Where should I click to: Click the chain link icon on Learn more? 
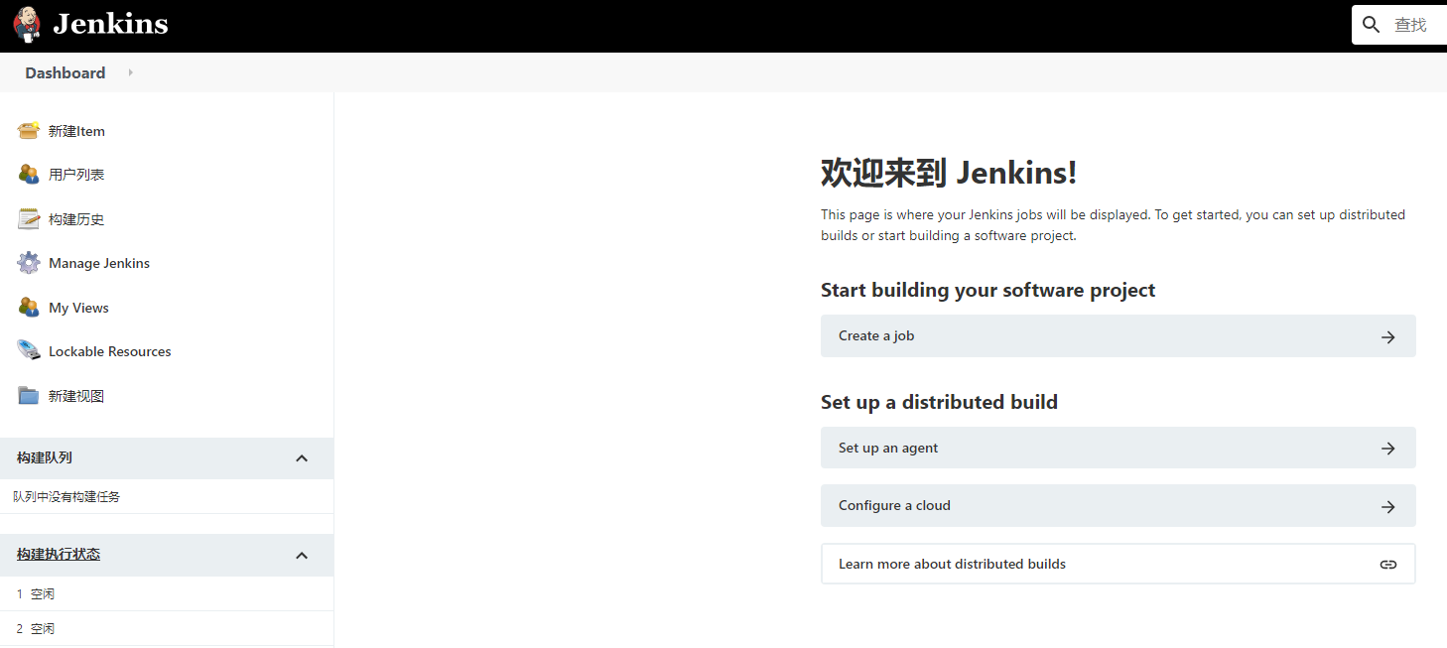click(x=1388, y=565)
